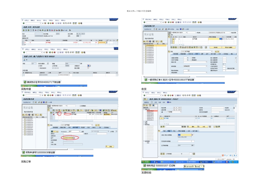
Task: Open item selector dropdown in purchase order window
Action: (x=212, y=51)
